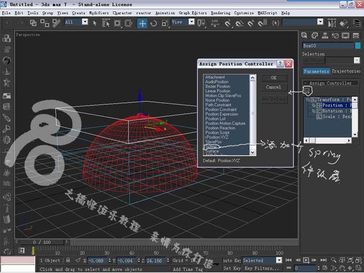
Task: Click the Bind to Space Warp tool
Action: pyautogui.click(x=56, y=23)
